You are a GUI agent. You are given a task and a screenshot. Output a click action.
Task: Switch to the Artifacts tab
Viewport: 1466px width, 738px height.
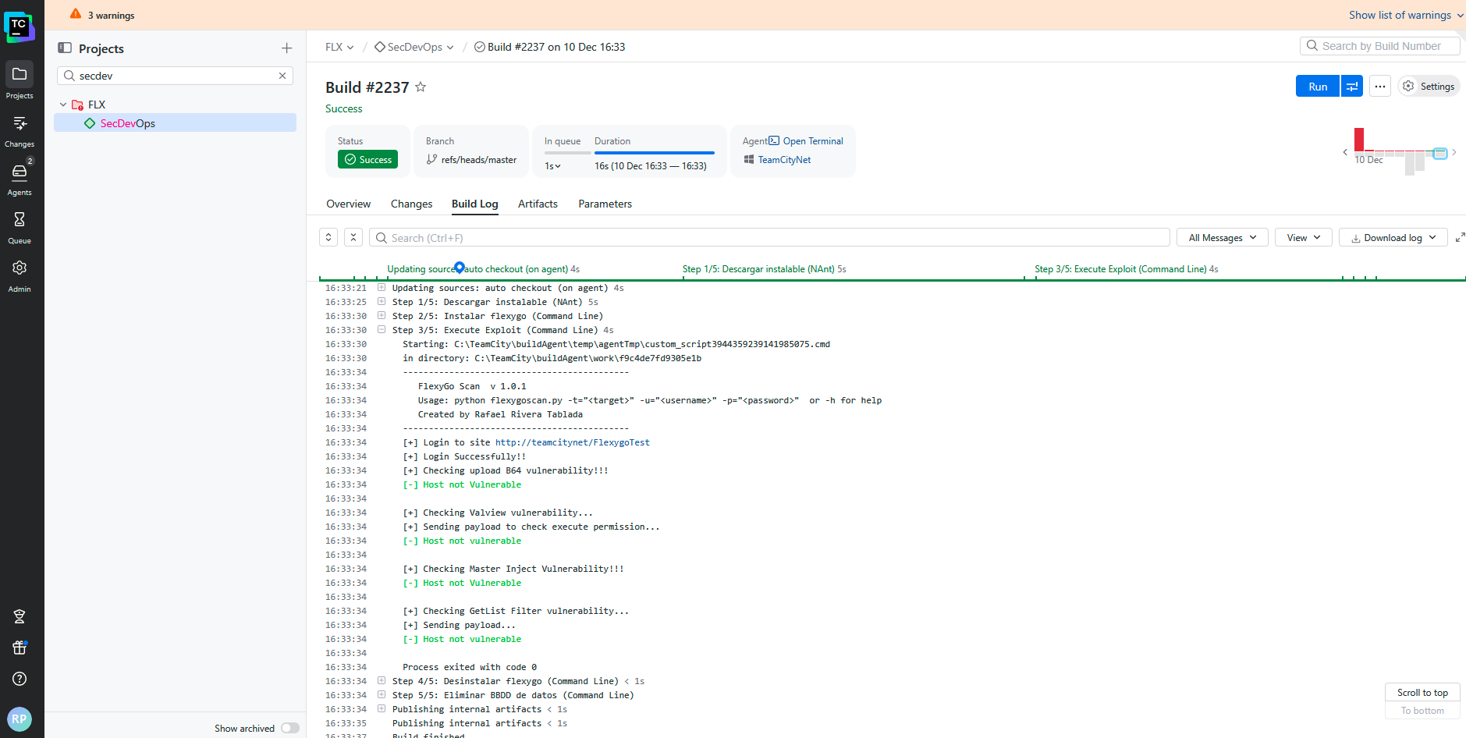click(538, 204)
